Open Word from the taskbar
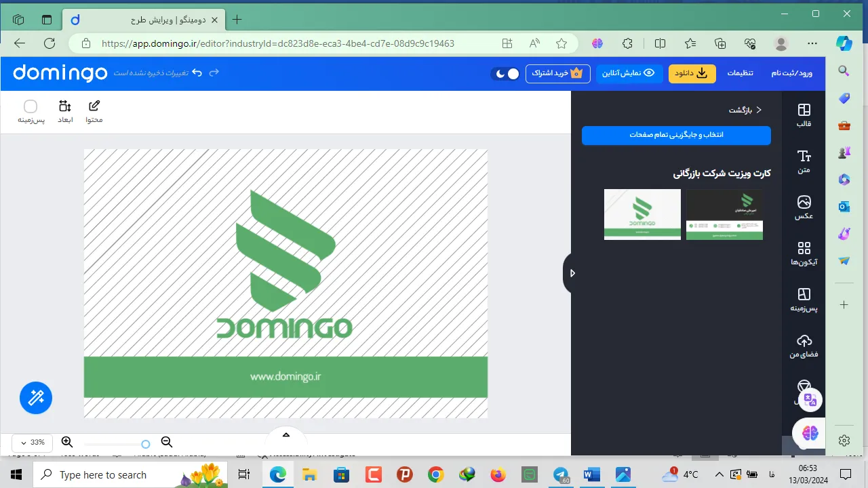 point(591,474)
